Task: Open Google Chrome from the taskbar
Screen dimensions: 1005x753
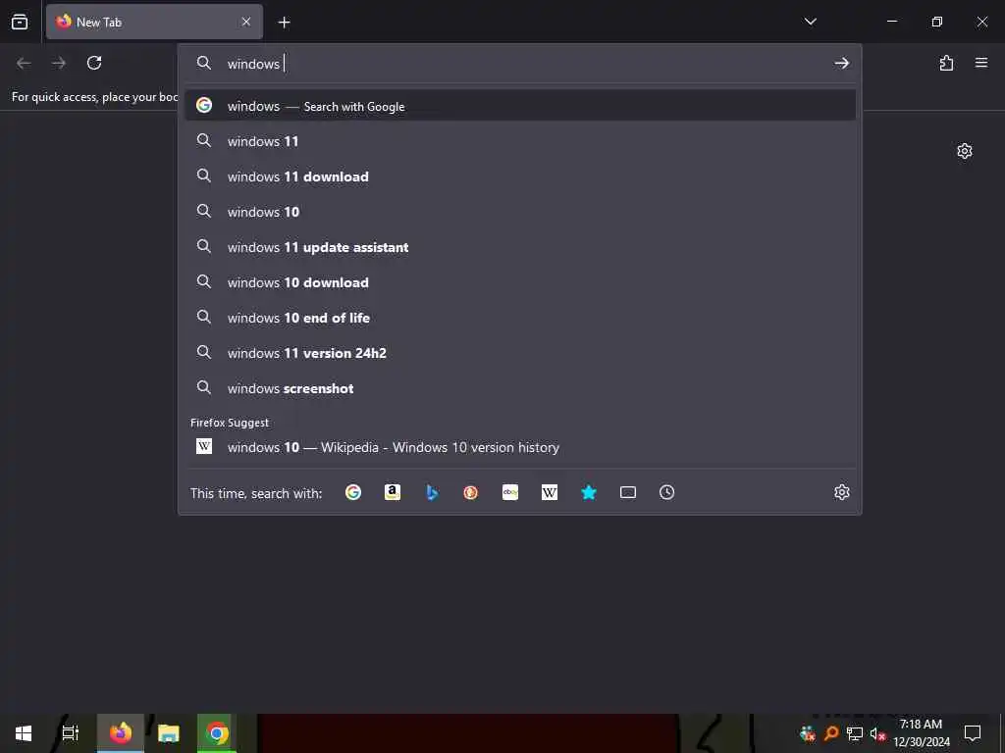Action: tap(217, 733)
